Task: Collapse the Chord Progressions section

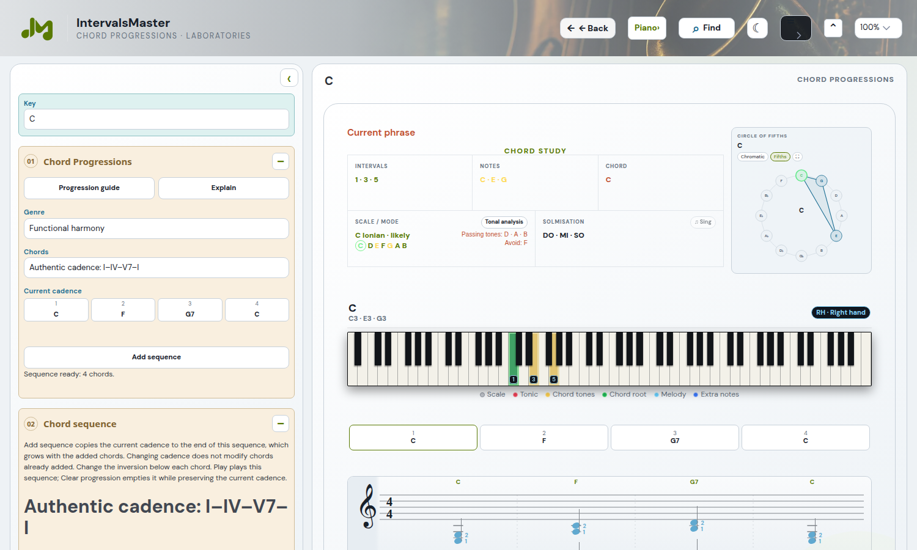Action: tap(280, 161)
